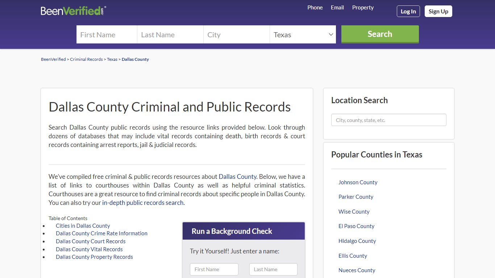The image size is (495, 278).
Task: Go to Criminal Records breadcrumb
Action: point(86,59)
